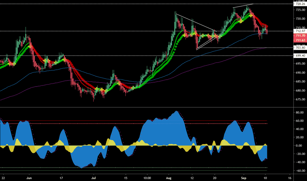
Task: Click the 80.00 oscillator axis value
Action: tap(300, 113)
